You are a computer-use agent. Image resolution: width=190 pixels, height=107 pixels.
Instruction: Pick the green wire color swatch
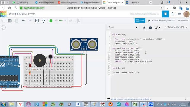coord(51,21)
